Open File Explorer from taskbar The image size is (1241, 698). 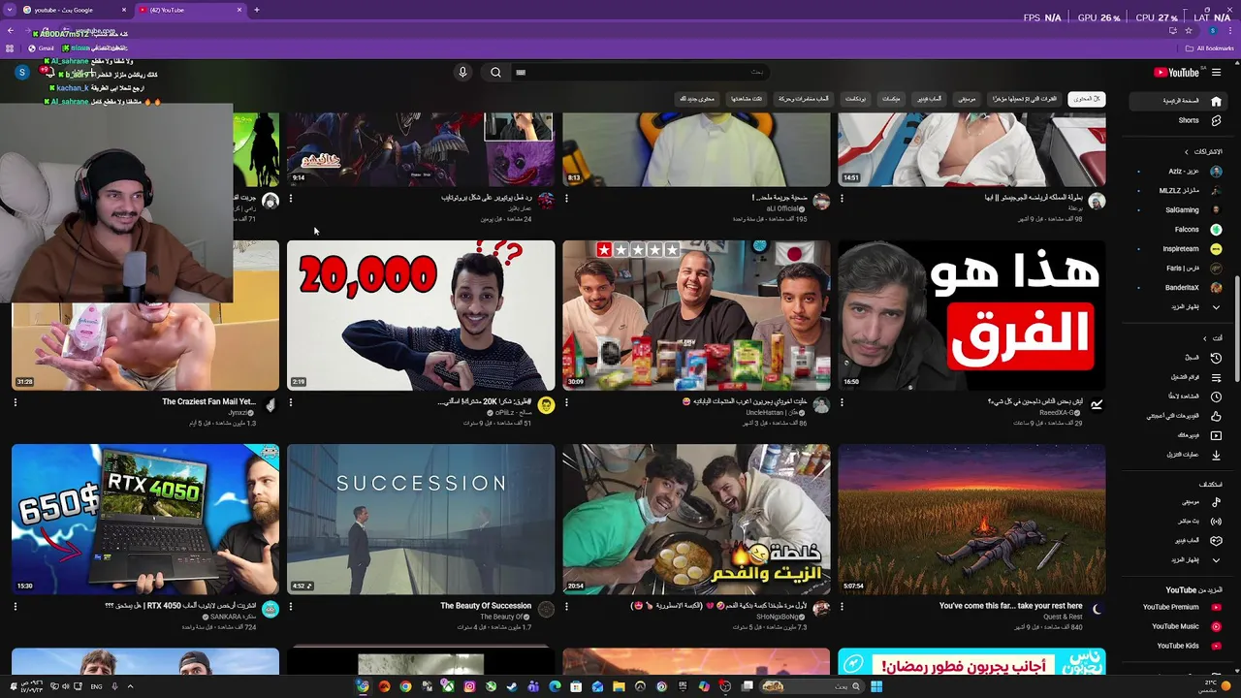coord(619,686)
